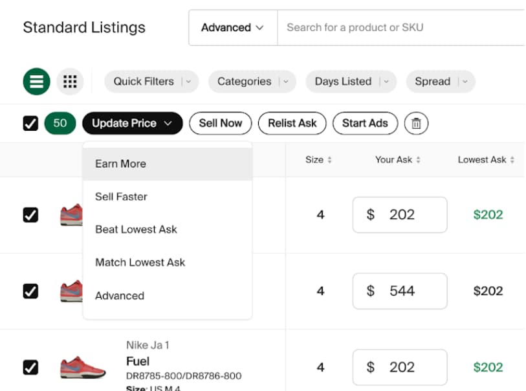Click the Sell Now button
This screenshot has width=526, height=391.
[221, 123]
